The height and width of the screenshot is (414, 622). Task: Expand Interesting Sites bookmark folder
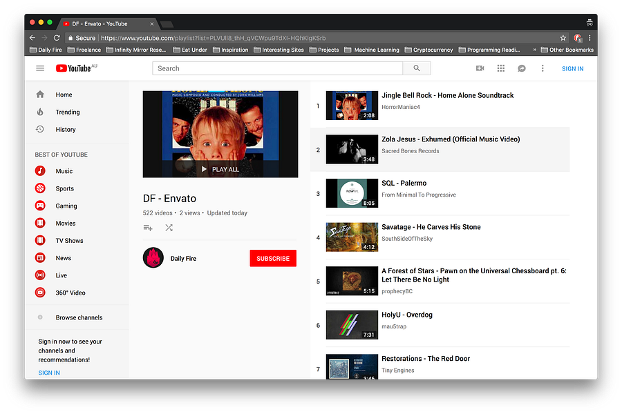click(x=279, y=50)
